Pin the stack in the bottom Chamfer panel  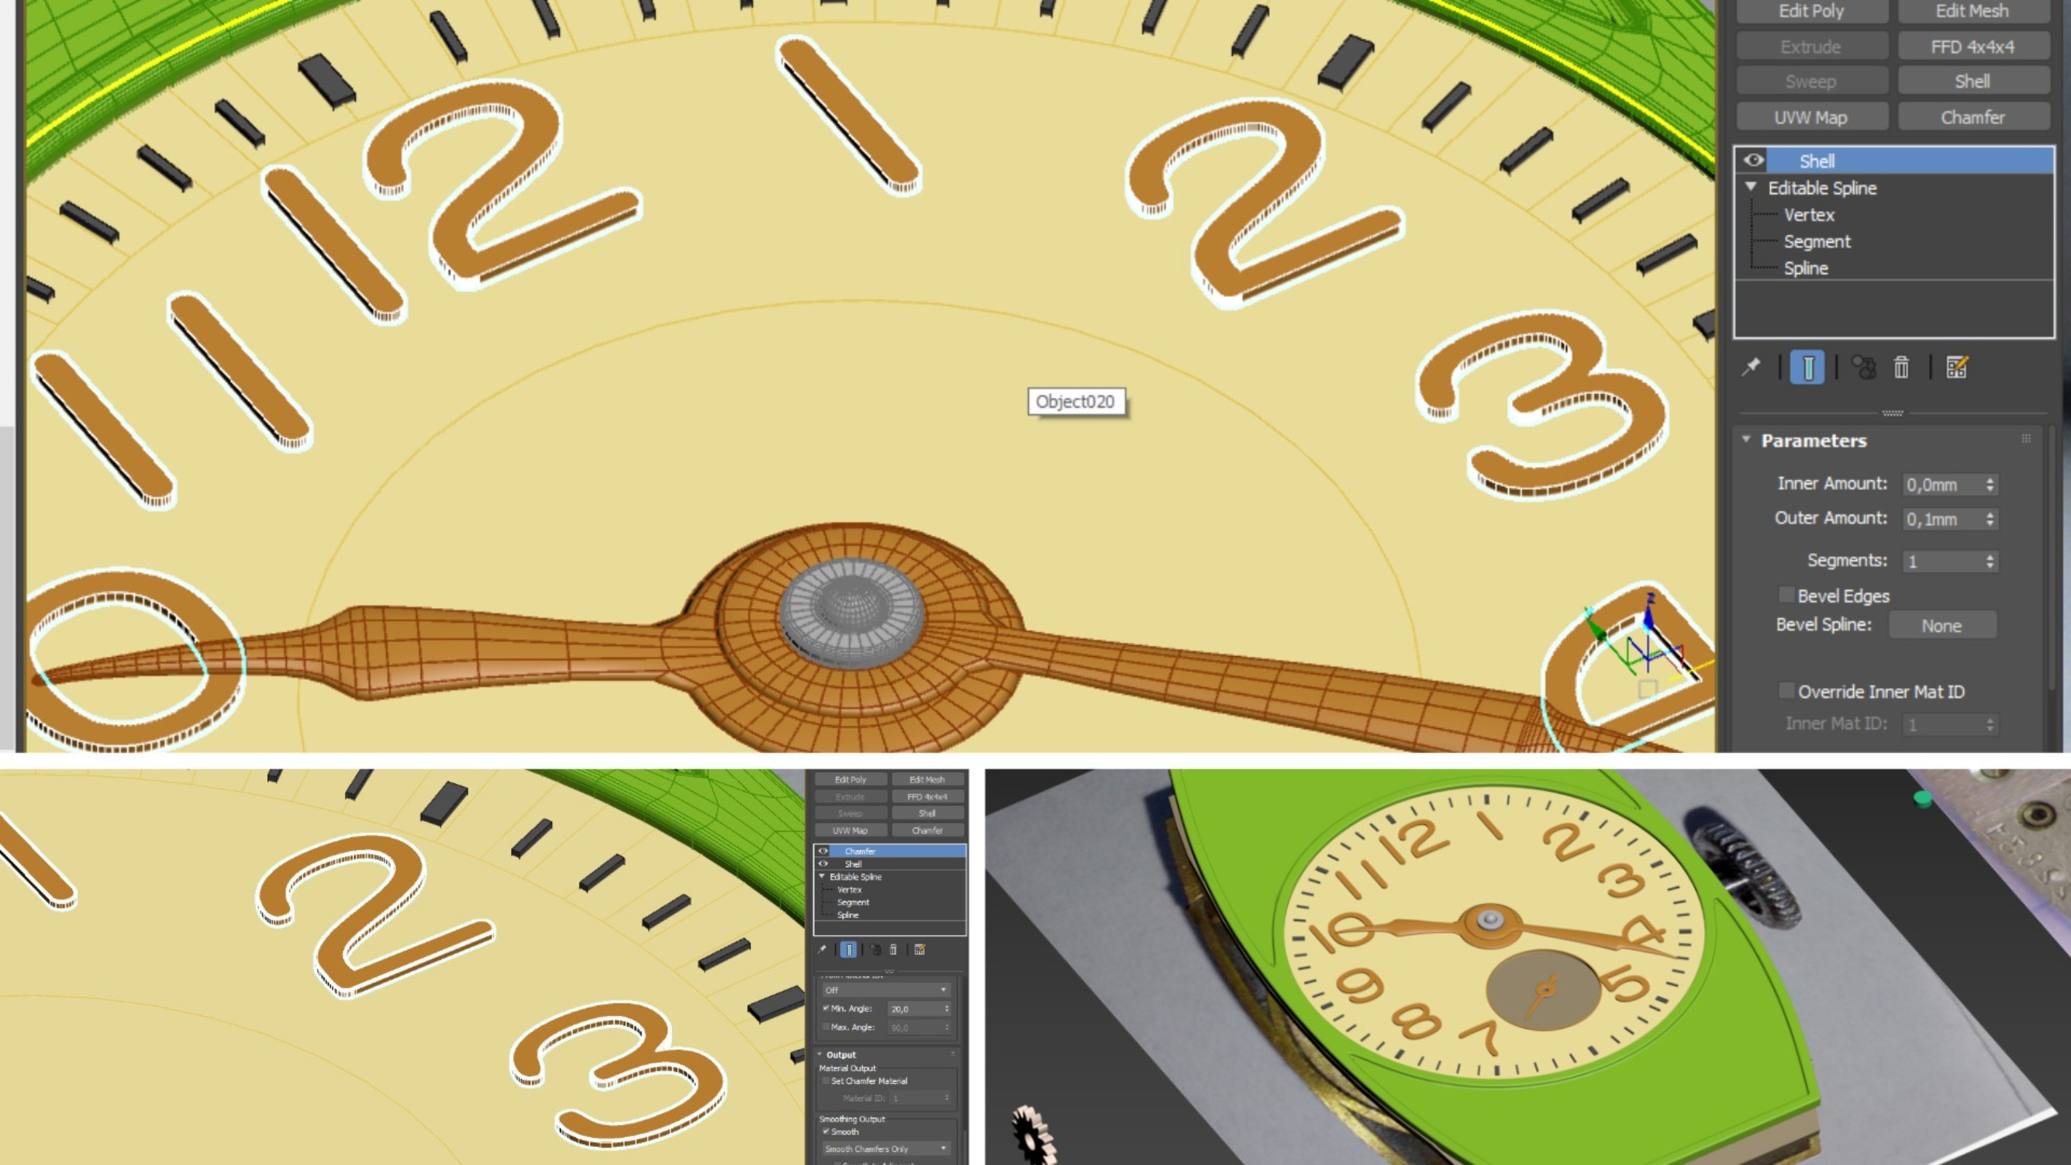point(821,949)
